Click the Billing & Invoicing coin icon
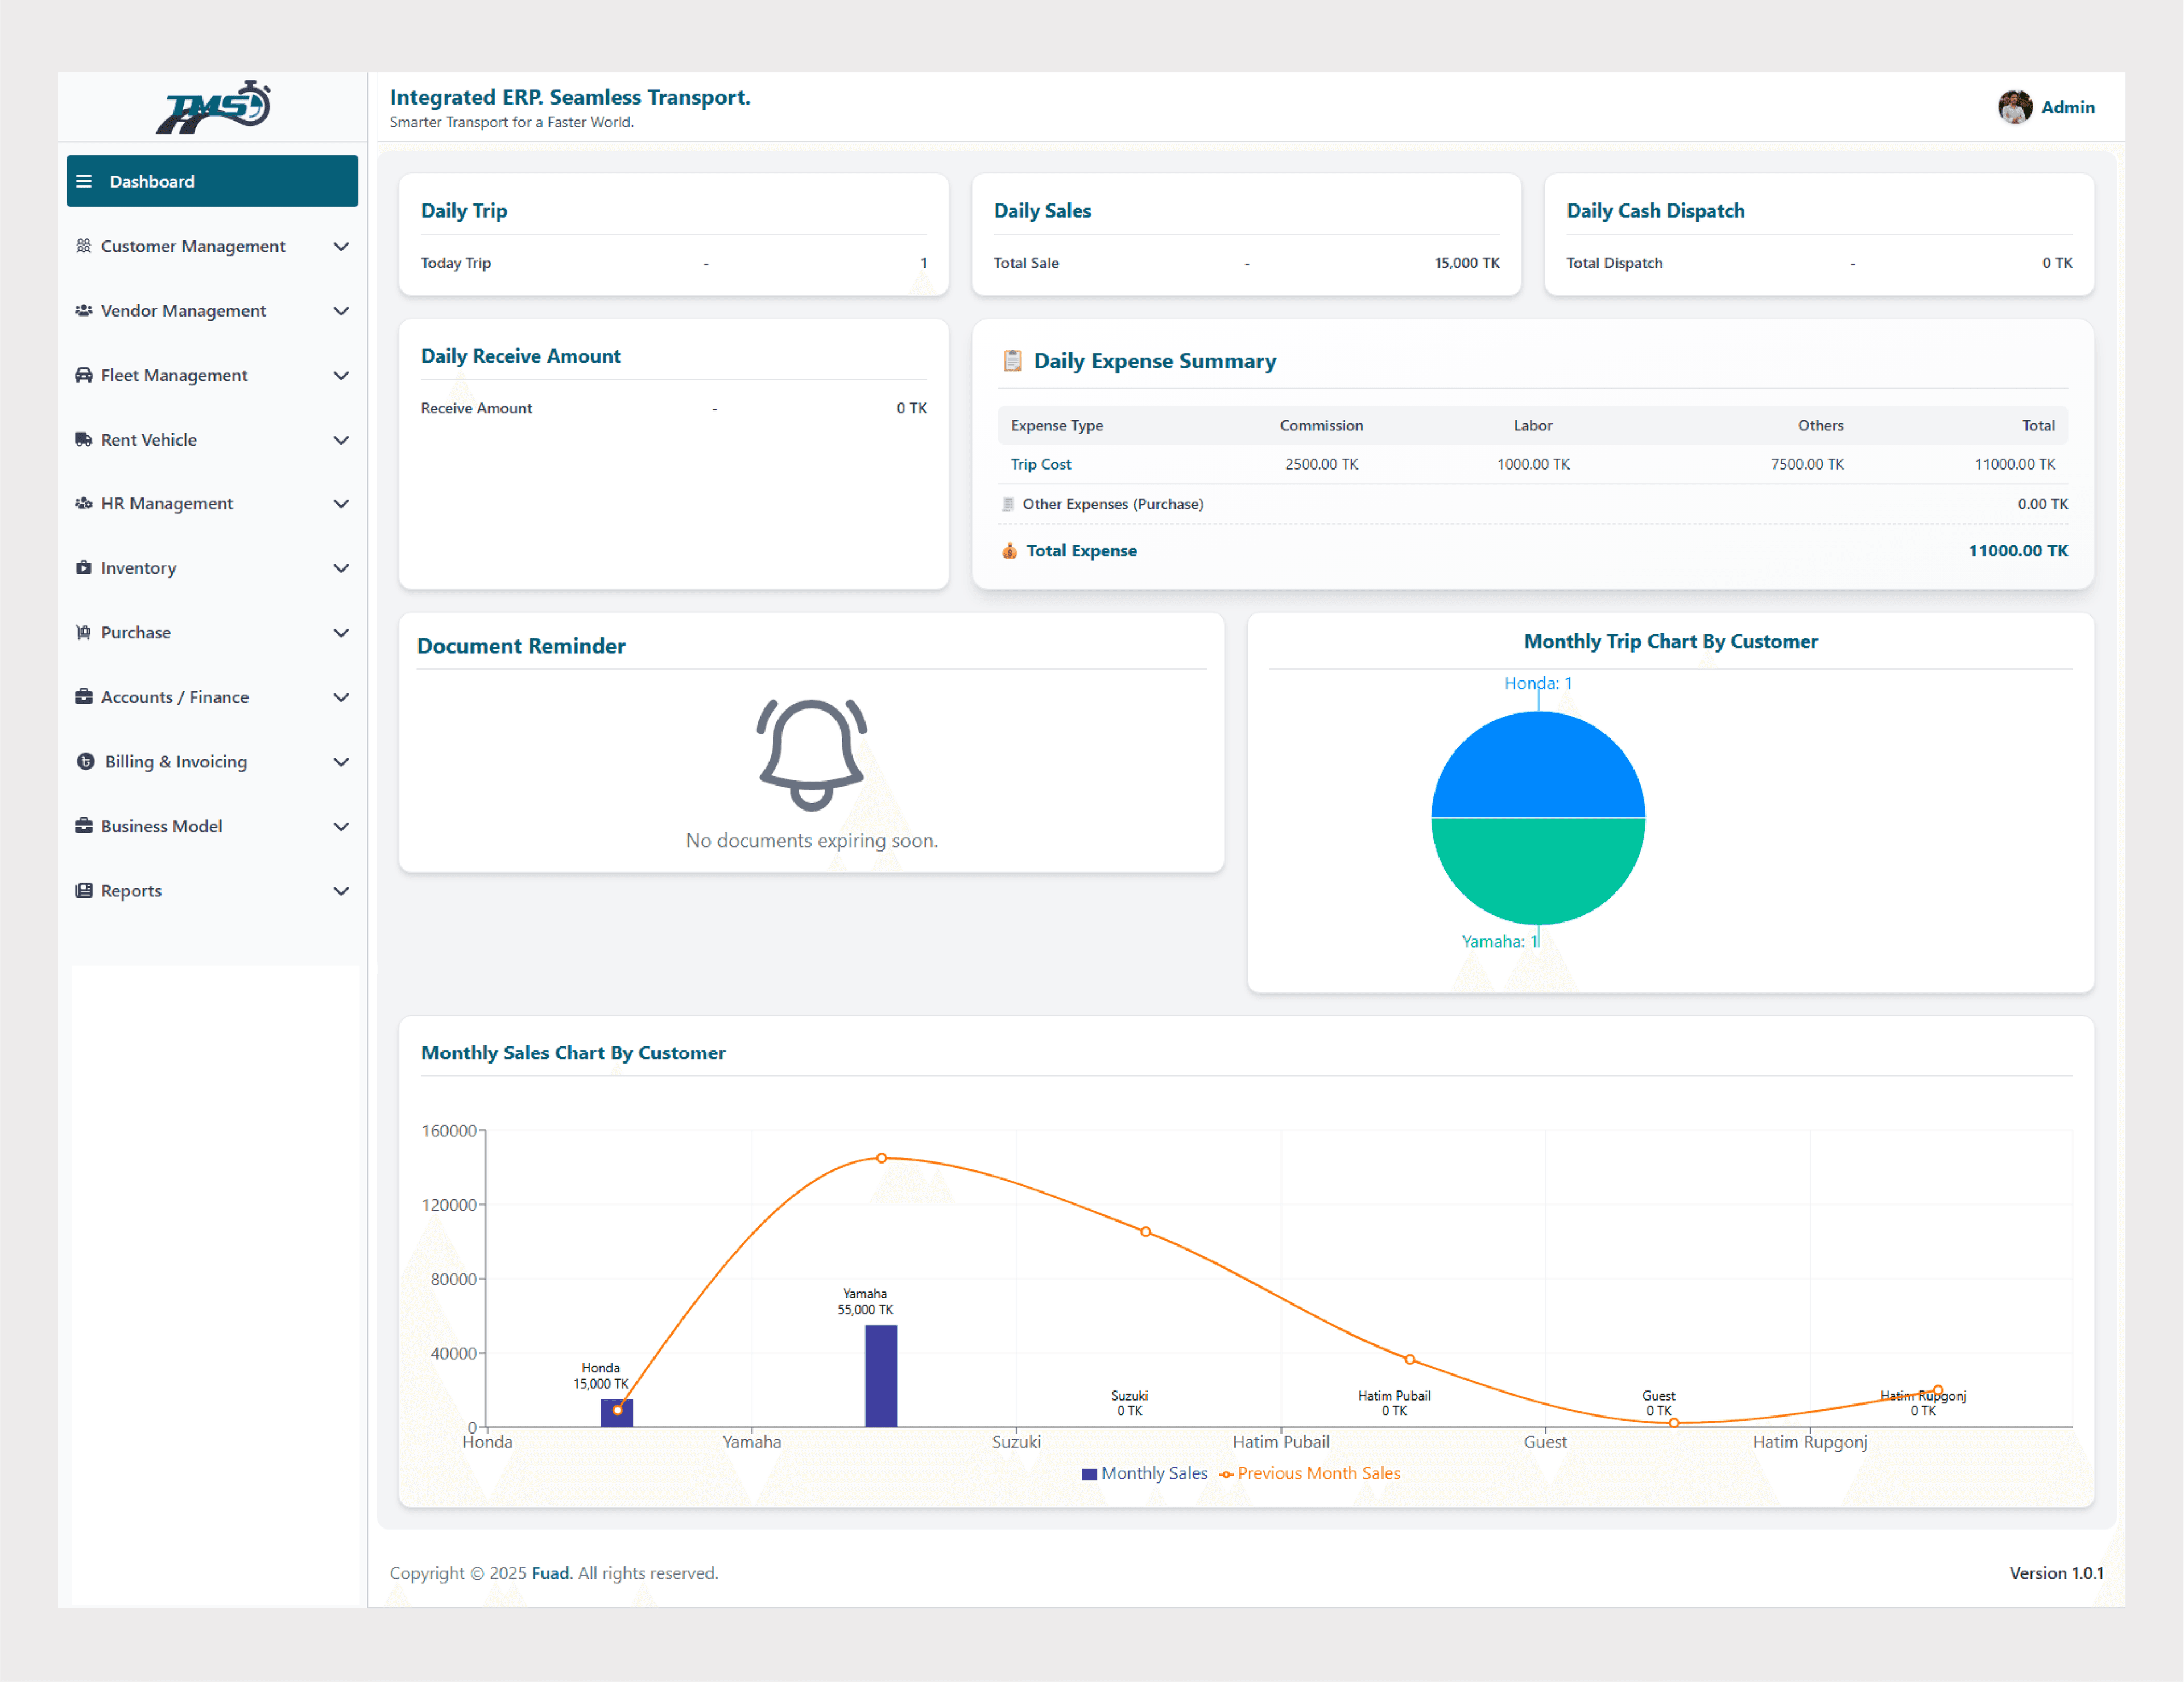The width and height of the screenshot is (2184, 1682). [86, 762]
